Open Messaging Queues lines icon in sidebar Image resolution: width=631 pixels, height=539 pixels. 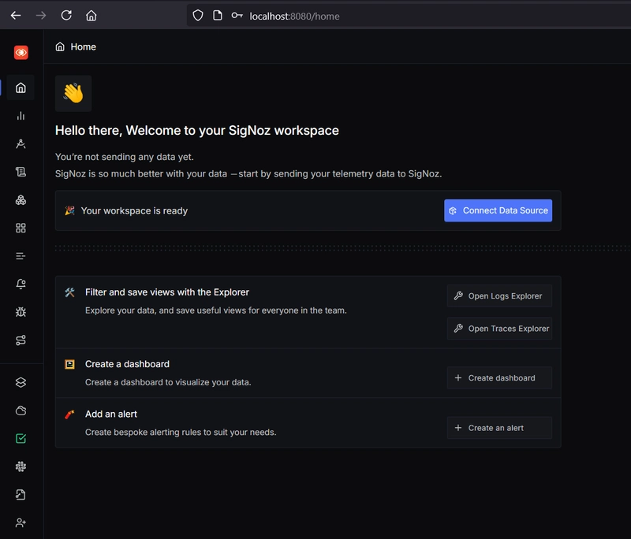point(21,256)
